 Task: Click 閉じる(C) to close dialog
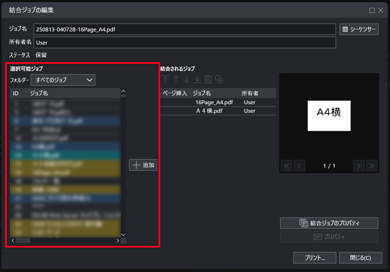360,258
